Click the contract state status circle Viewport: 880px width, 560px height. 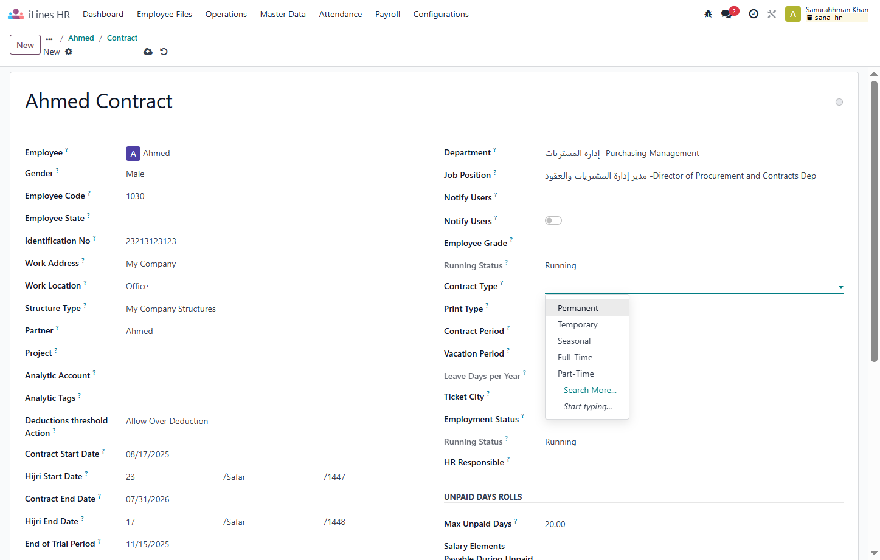pos(839,102)
